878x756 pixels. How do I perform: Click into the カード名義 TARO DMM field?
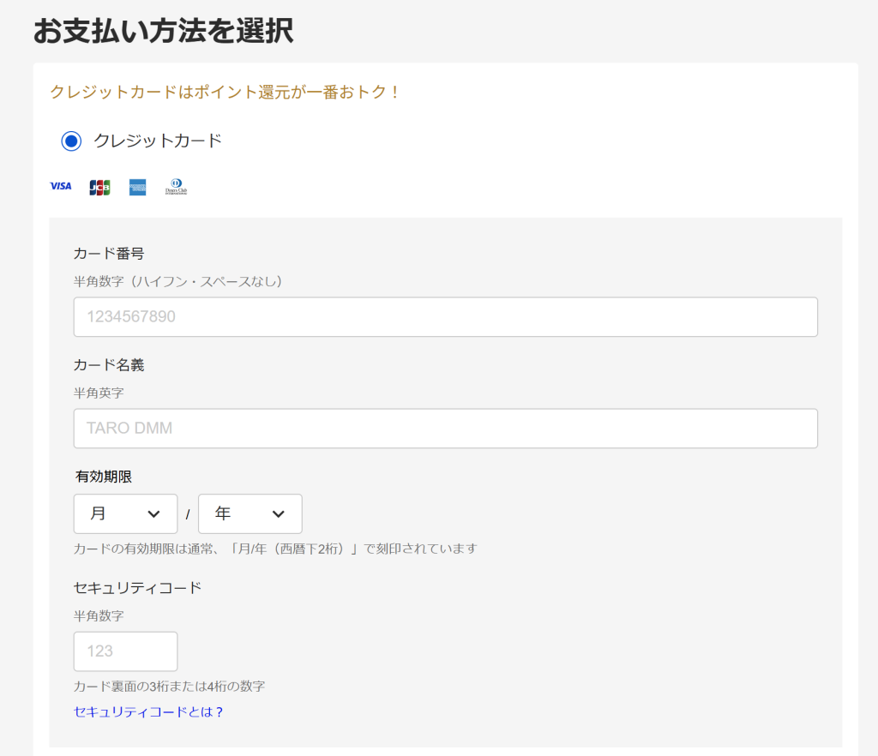[445, 429]
